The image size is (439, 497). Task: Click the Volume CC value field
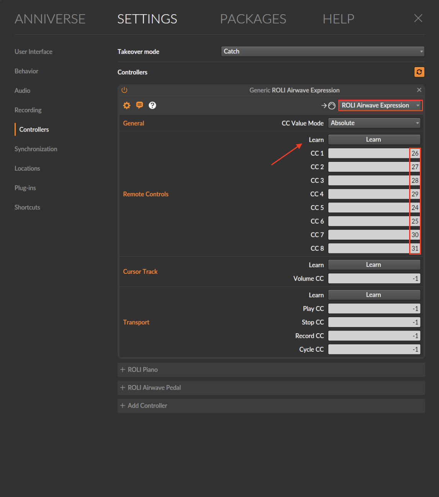pyautogui.click(x=374, y=278)
